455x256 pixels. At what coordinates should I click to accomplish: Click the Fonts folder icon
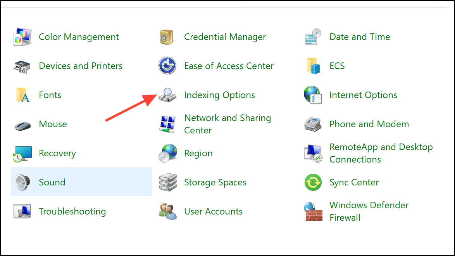[22, 95]
